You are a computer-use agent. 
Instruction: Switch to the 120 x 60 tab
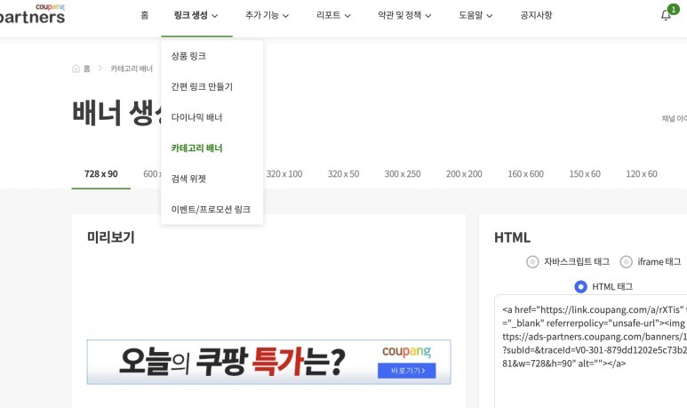[x=642, y=174]
